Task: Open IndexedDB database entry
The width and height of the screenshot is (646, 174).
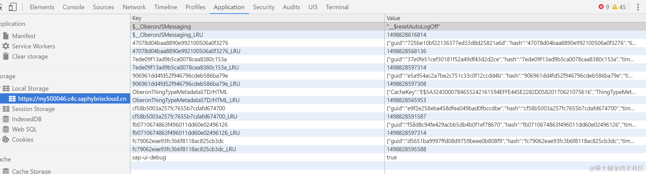Action: tap(22, 119)
